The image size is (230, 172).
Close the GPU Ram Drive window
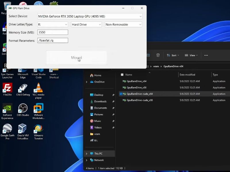pos(142,8)
